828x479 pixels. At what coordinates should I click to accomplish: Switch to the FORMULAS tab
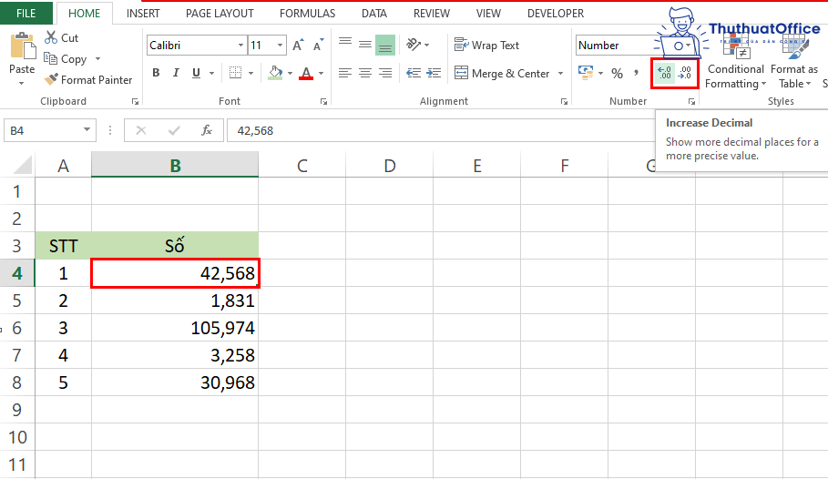[x=307, y=14]
